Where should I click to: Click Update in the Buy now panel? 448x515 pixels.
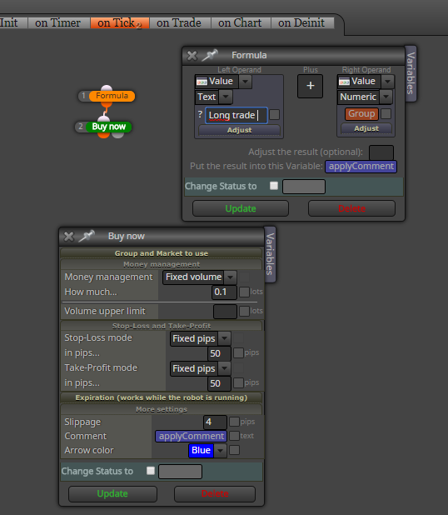coord(112,493)
